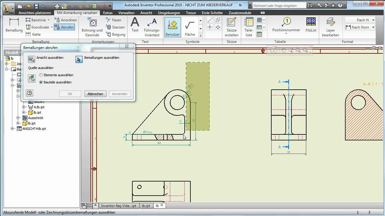Click the Ansicht auswählen icon button in dialog
The image size is (385, 216).
click(32, 59)
